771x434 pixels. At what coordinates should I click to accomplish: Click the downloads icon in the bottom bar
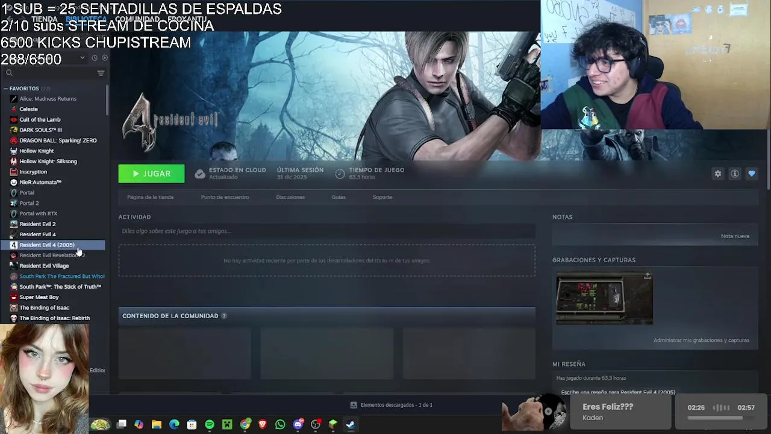354,405
